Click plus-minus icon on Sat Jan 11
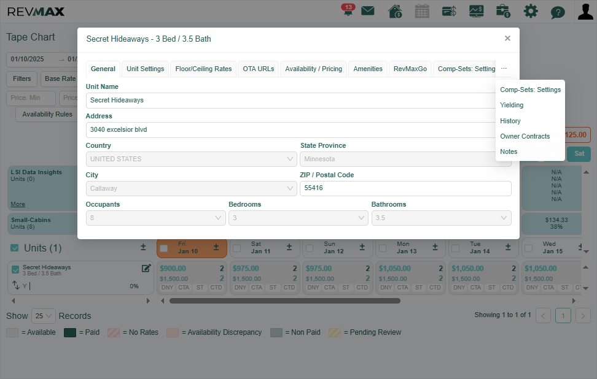 tap(289, 247)
